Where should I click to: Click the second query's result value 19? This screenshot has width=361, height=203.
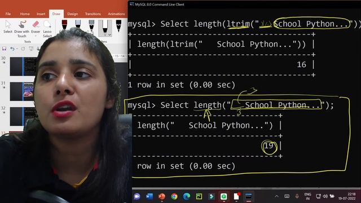pyautogui.click(x=268, y=145)
